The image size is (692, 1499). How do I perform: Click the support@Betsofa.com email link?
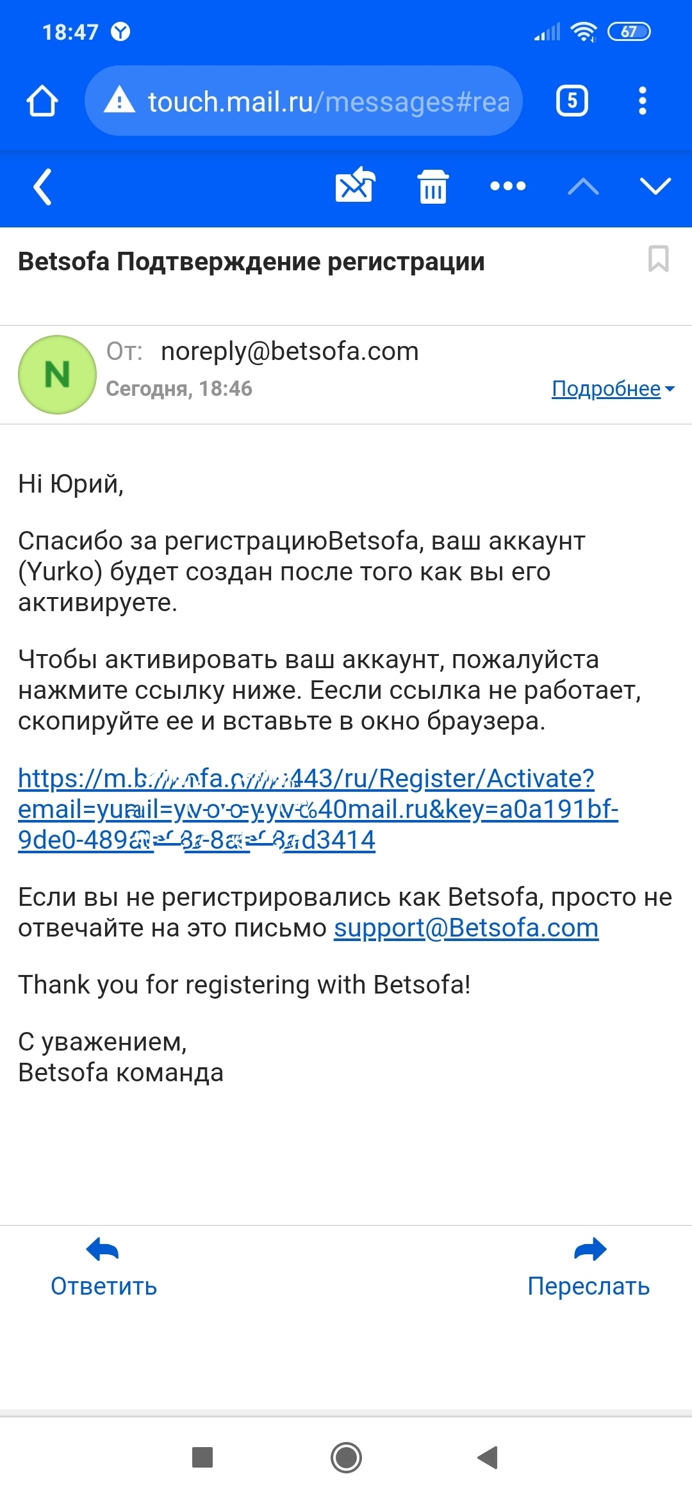coord(466,928)
